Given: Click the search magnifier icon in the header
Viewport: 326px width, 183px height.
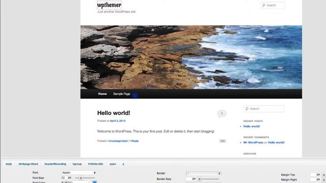Looking at the screenshot, I should [264, 6].
